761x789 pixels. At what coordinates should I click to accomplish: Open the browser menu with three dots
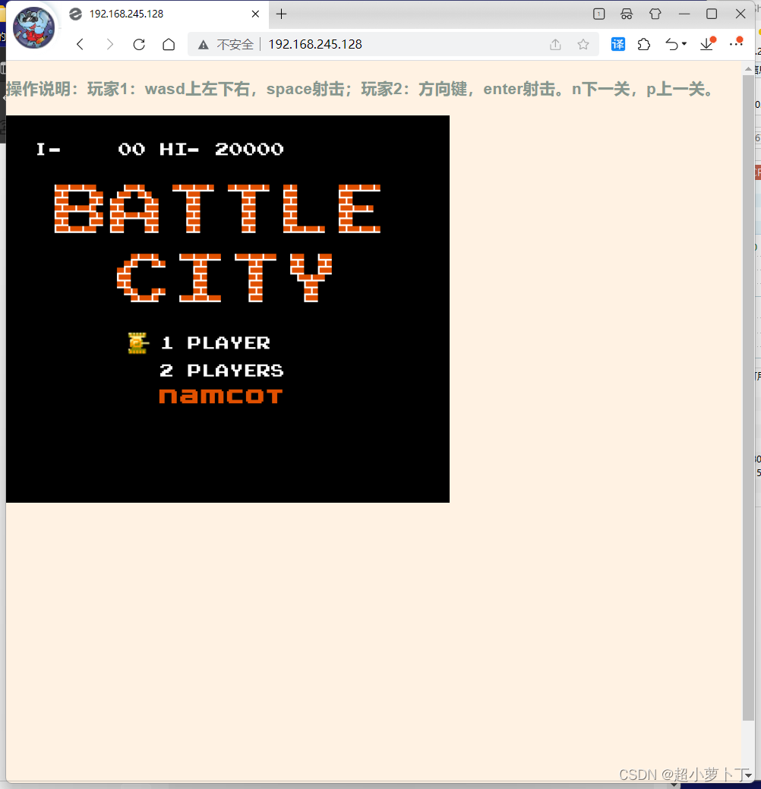[736, 43]
